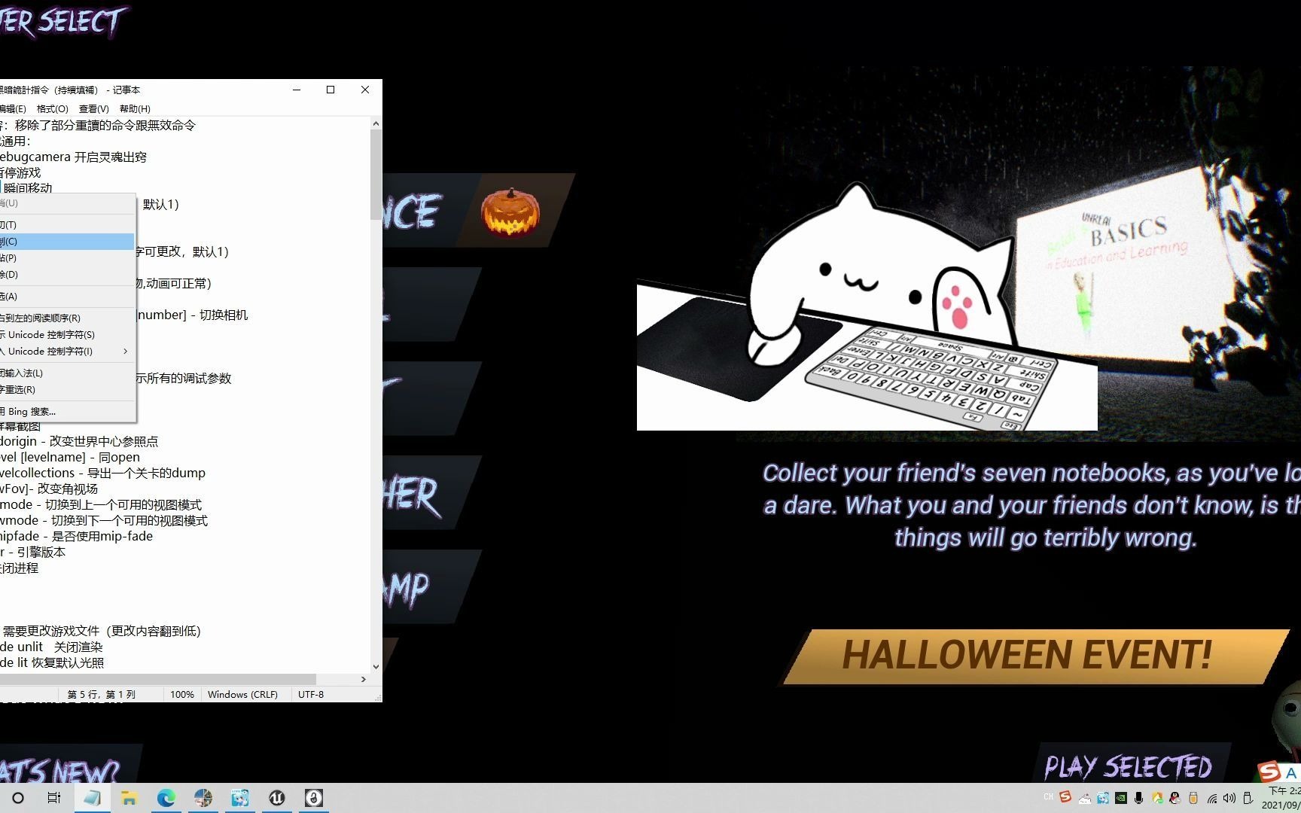This screenshot has height=813, width=1301.
Task: Choose the highlighted copy (C) context menu entry
Action: tap(67, 241)
